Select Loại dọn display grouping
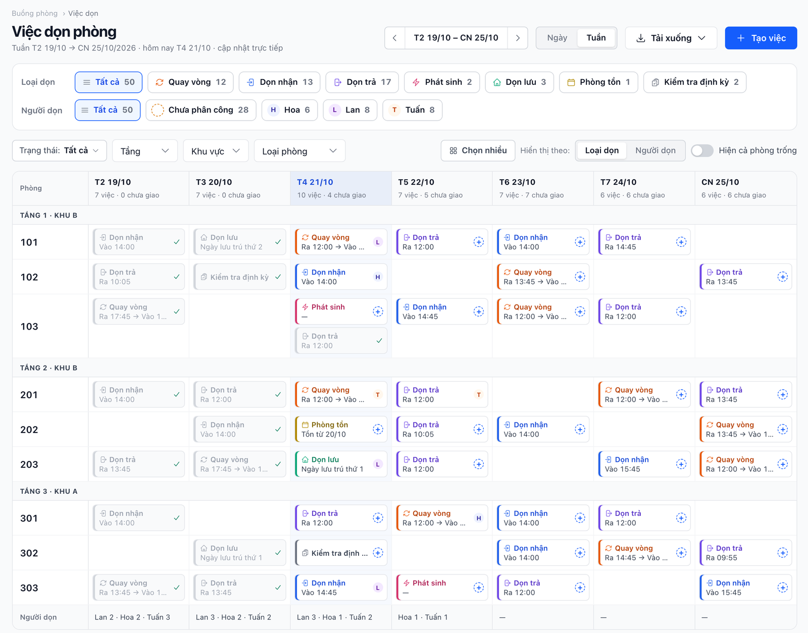This screenshot has height=633, width=808. tap(601, 150)
